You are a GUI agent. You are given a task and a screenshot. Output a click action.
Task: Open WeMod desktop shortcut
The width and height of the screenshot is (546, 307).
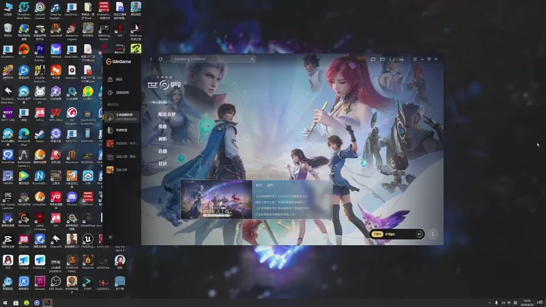pyautogui.click(x=56, y=51)
